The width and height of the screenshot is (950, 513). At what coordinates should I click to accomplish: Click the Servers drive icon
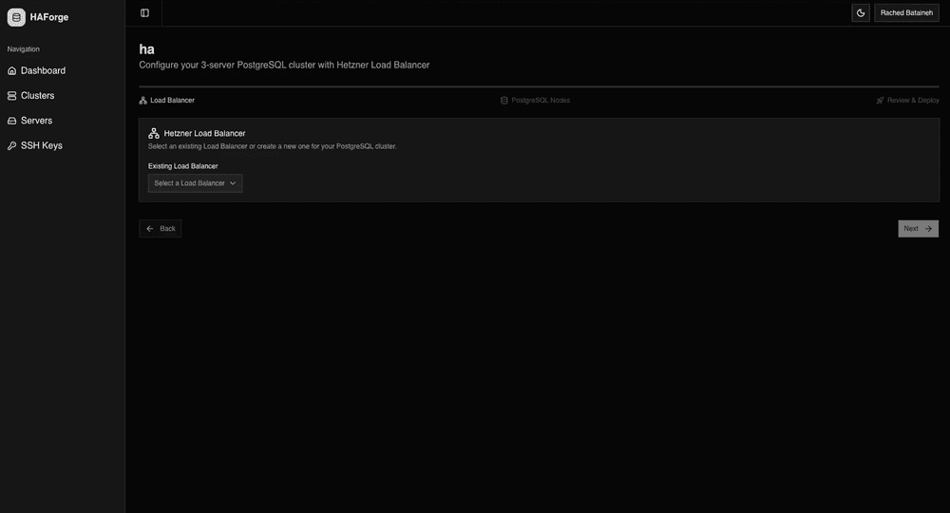[x=11, y=121]
